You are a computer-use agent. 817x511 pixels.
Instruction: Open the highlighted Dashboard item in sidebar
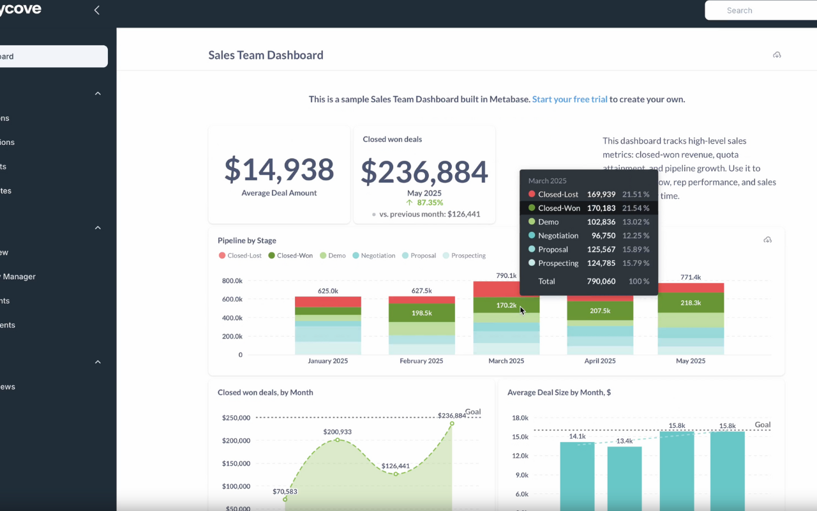pyautogui.click(x=51, y=56)
